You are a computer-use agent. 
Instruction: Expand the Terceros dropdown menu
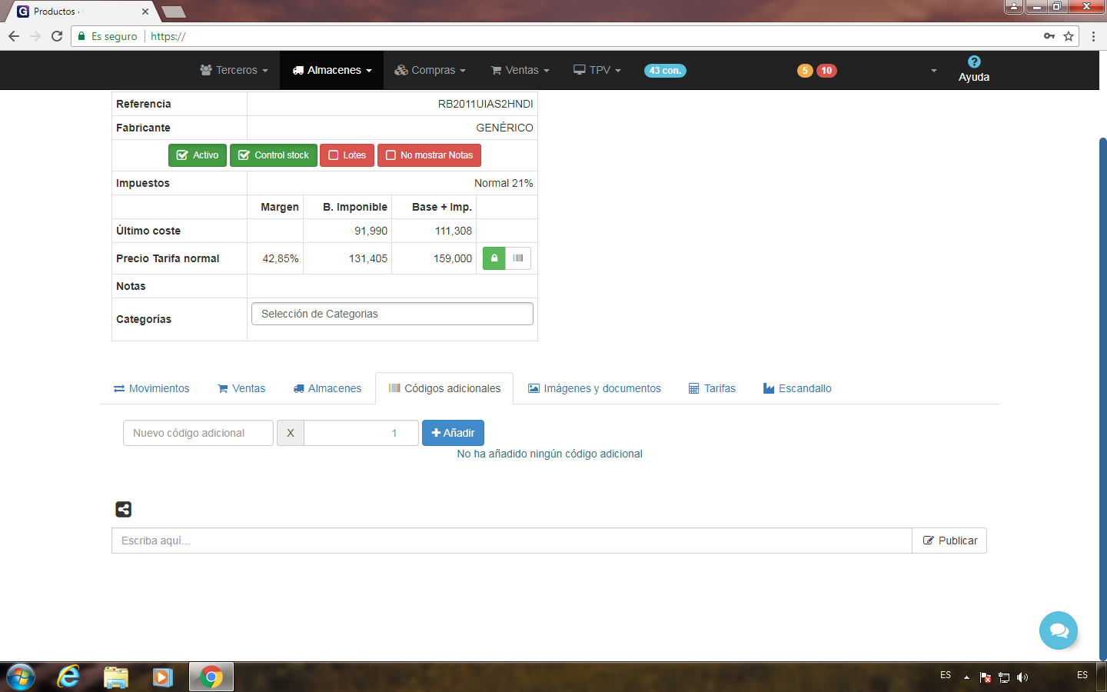pos(234,70)
